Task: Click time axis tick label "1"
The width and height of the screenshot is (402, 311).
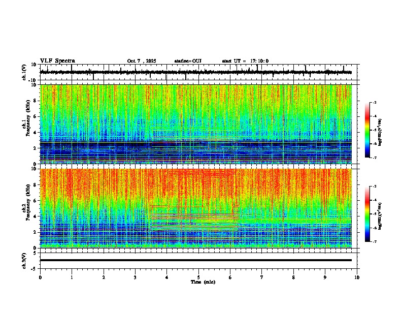Action: click(72, 277)
